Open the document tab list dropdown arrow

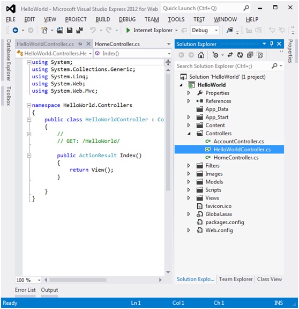168,44
